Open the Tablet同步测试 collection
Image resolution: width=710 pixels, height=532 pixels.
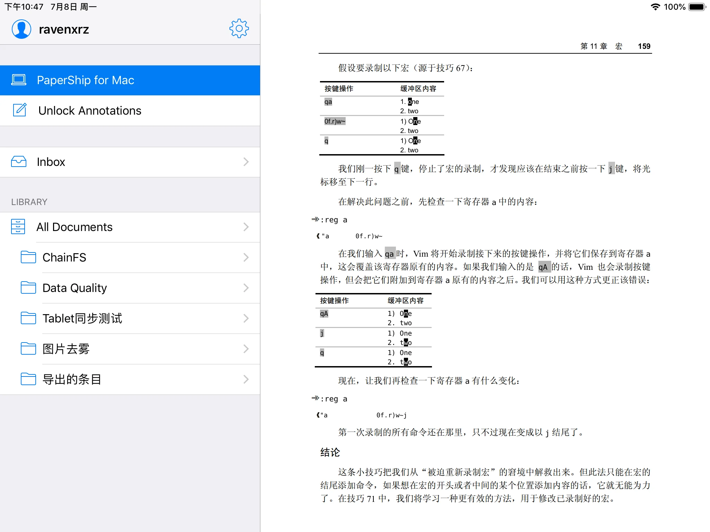click(x=82, y=318)
